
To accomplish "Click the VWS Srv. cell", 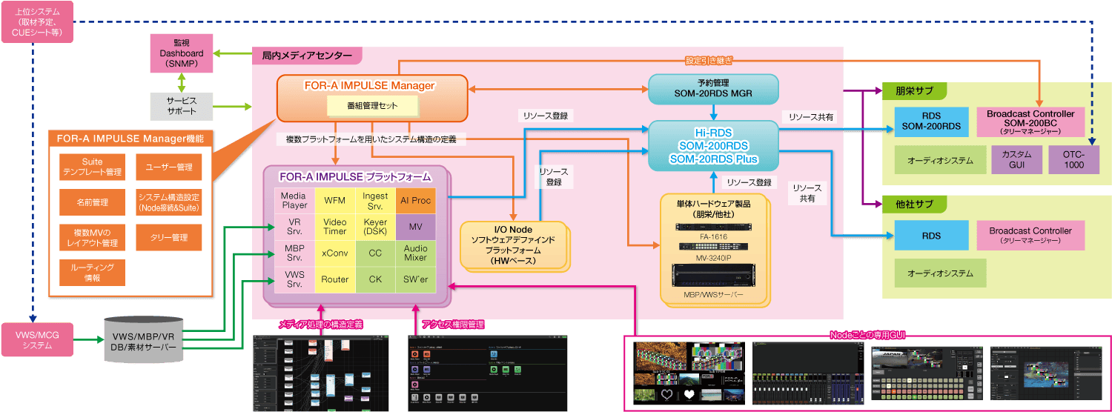I will click(294, 280).
